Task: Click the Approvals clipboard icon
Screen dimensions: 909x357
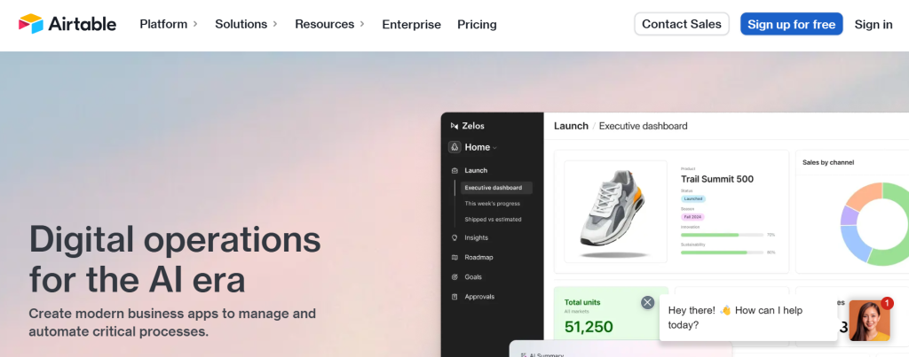Action: (454, 297)
